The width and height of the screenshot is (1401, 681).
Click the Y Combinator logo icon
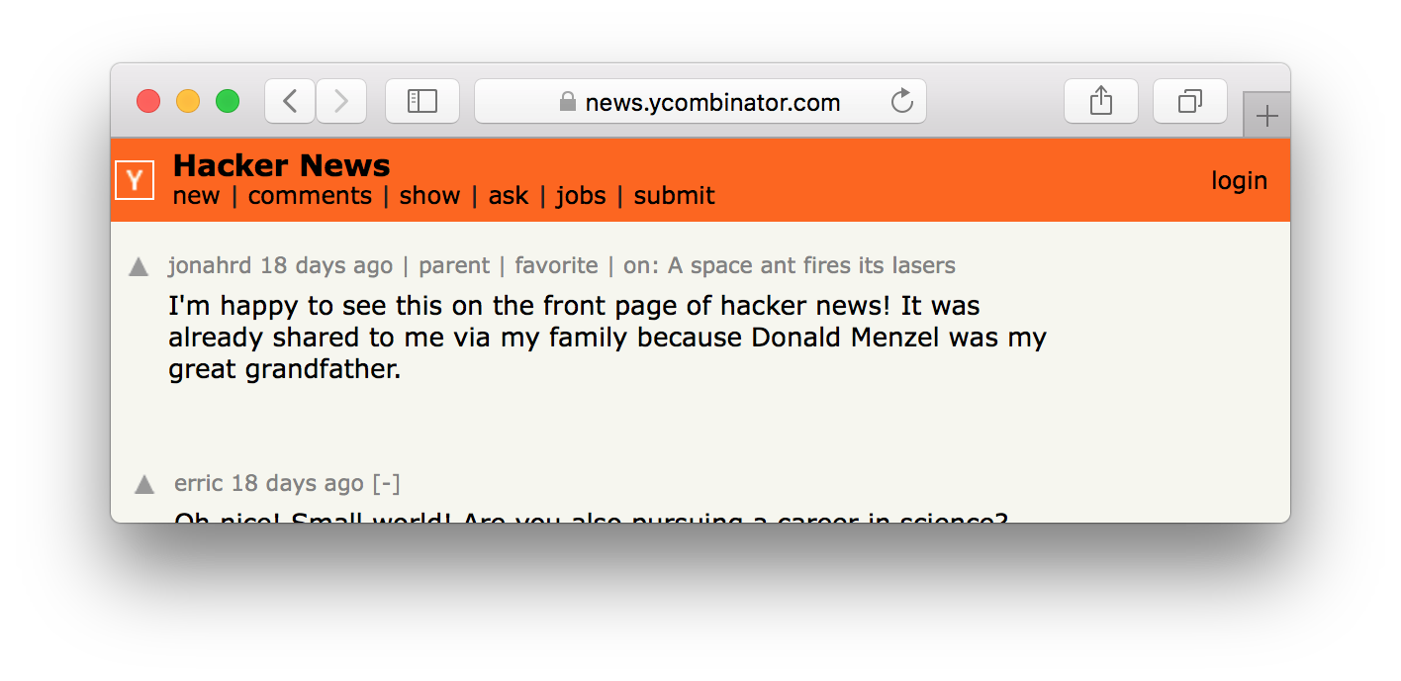pyautogui.click(x=135, y=180)
